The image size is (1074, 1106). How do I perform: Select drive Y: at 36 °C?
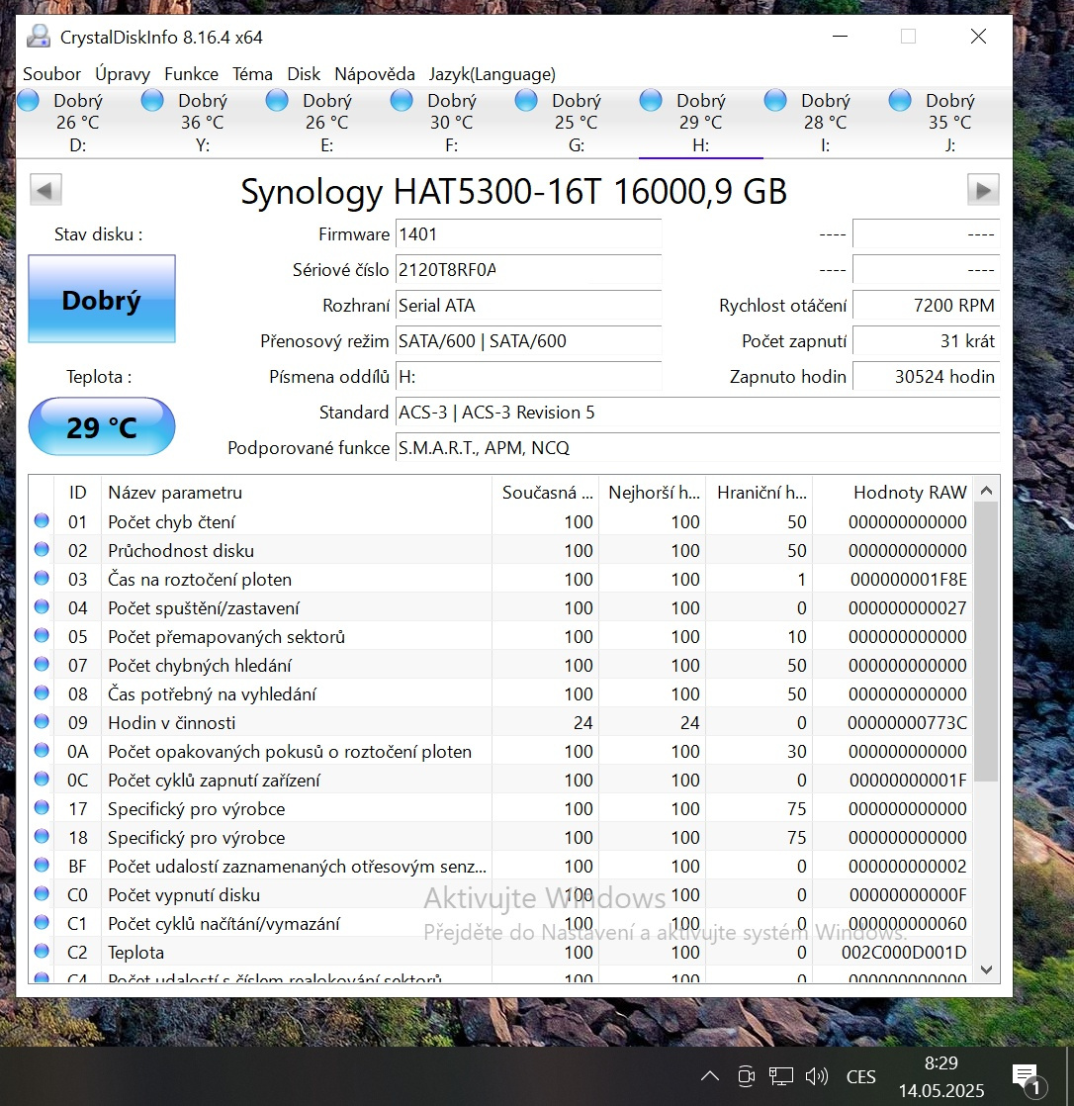coord(203,123)
